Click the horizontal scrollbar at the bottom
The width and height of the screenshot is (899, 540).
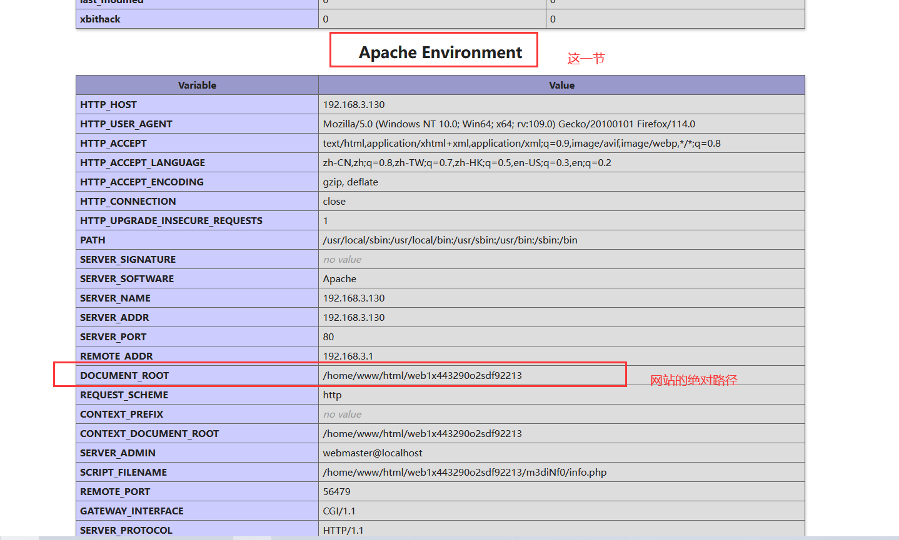click(x=449, y=538)
